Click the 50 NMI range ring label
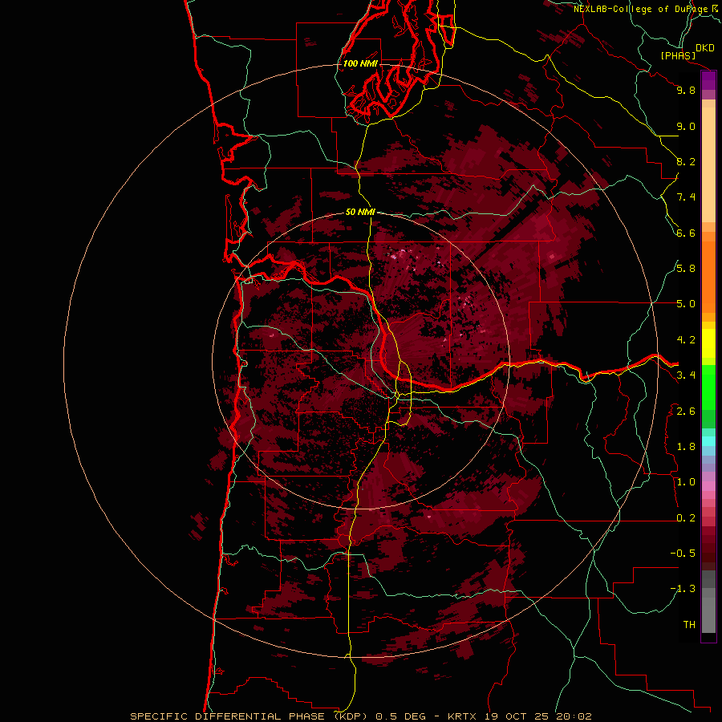722x722 pixels. pos(360,212)
